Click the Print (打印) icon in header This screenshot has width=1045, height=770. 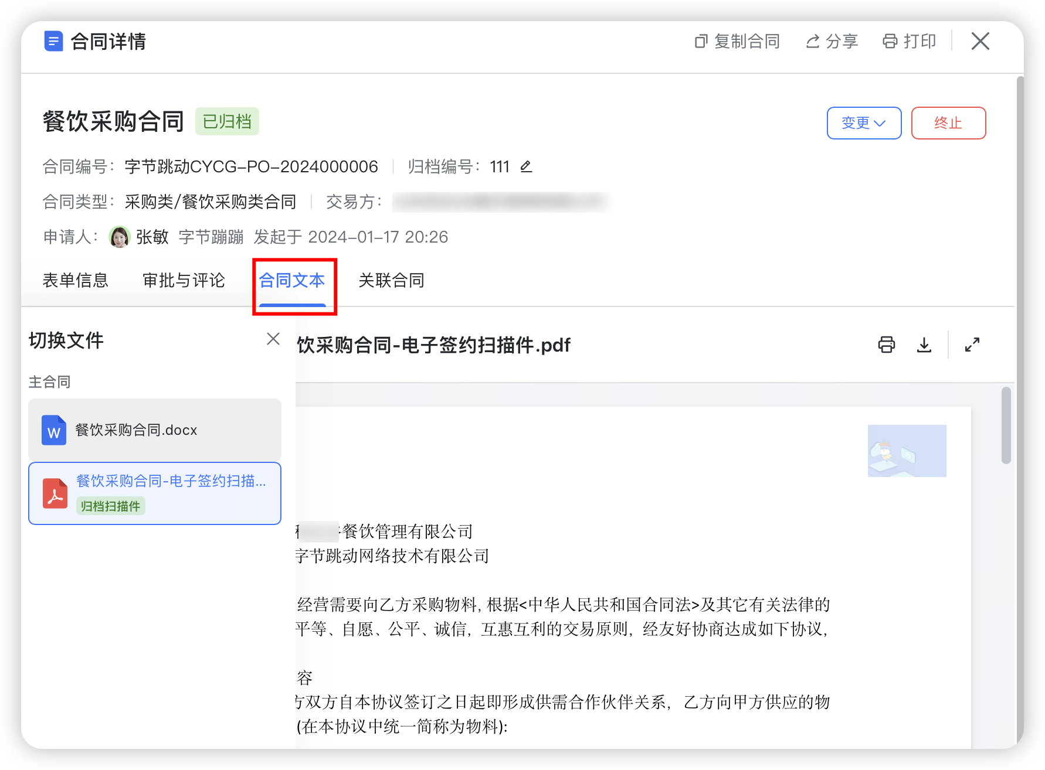pos(890,42)
